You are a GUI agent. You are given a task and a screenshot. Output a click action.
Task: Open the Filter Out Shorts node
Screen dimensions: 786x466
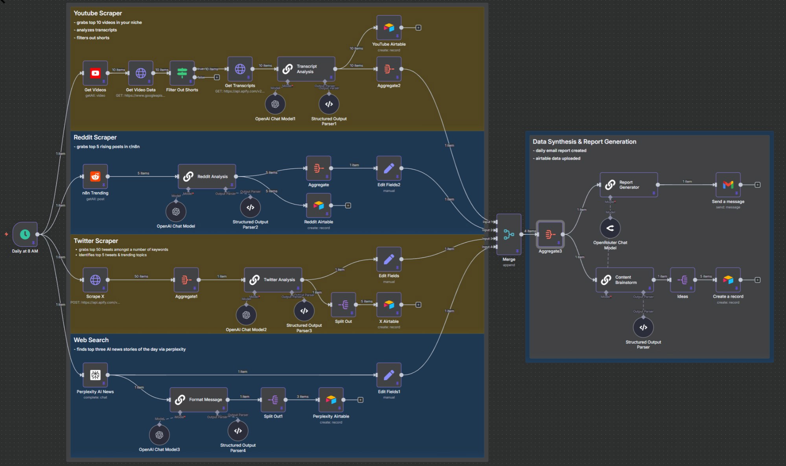tap(182, 73)
